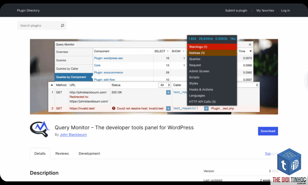
Task: Select Queries in Query Monitor sidebar
Action: [74, 60]
